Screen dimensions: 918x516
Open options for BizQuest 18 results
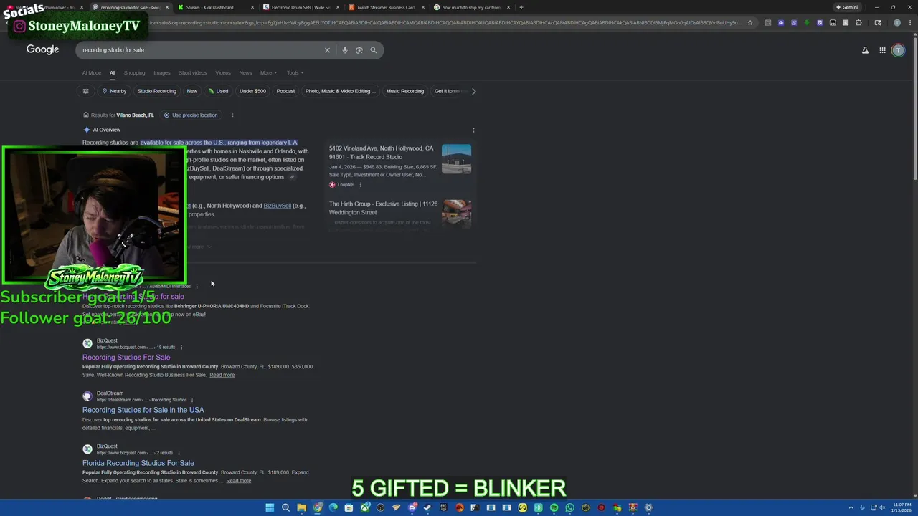click(181, 347)
